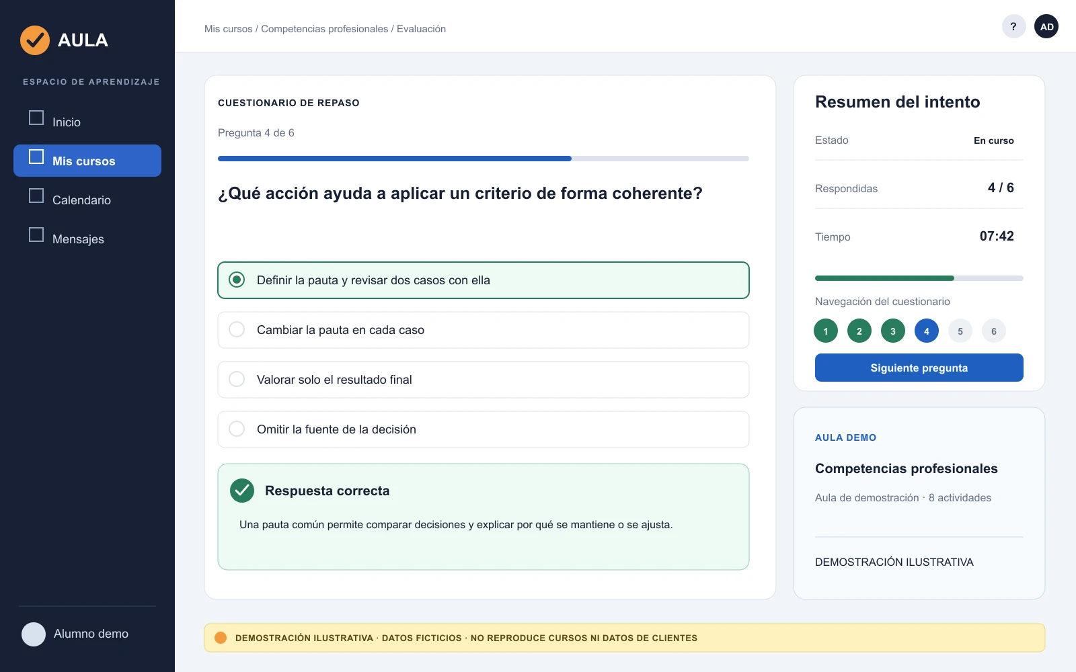Jump to question 1 in the navigation

tap(826, 331)
